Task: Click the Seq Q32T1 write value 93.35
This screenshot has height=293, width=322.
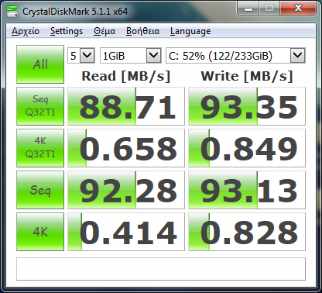Action: click(x=247, y=106)
